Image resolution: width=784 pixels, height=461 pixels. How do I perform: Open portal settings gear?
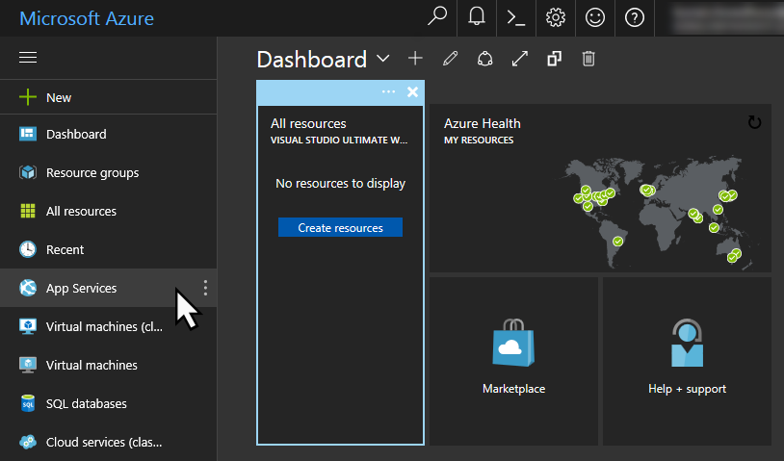(x=556, y=17)
